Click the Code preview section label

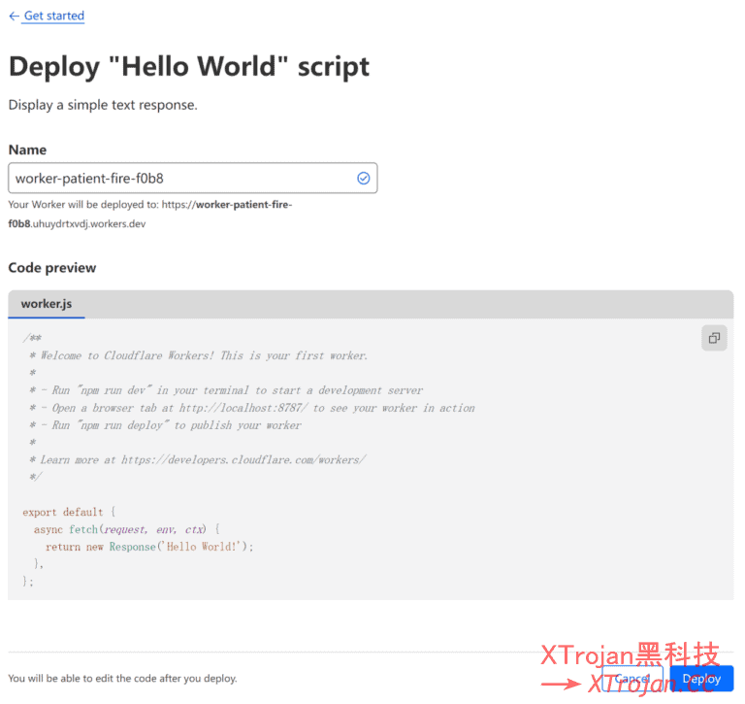coord(52,268)
